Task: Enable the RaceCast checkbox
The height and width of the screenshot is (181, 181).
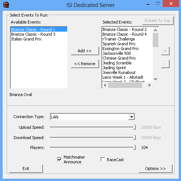Action: pyautogui.click(x=103, y=160)
